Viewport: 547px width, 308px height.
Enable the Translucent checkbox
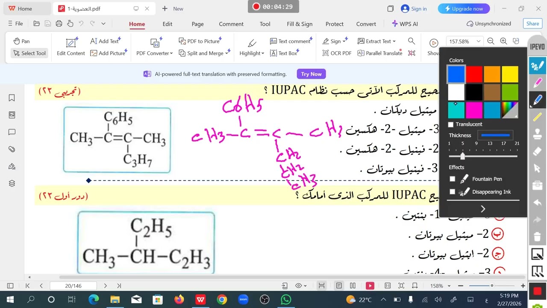[x=450, y=124]
